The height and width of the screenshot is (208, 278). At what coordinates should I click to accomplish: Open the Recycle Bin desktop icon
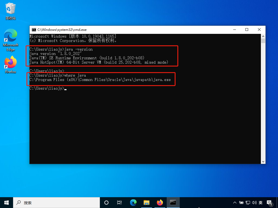(x=11, y=11)
